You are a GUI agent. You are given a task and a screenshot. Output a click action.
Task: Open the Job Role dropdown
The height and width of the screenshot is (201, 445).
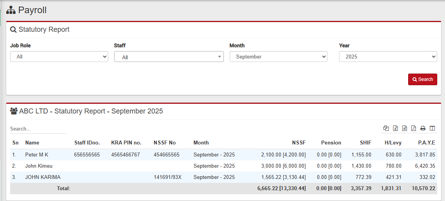(x=59, y=57)
